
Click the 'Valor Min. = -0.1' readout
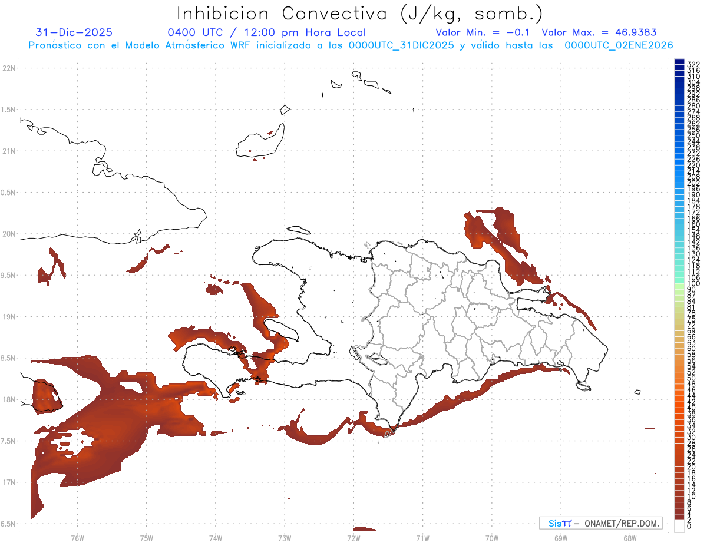click(484, 33)
